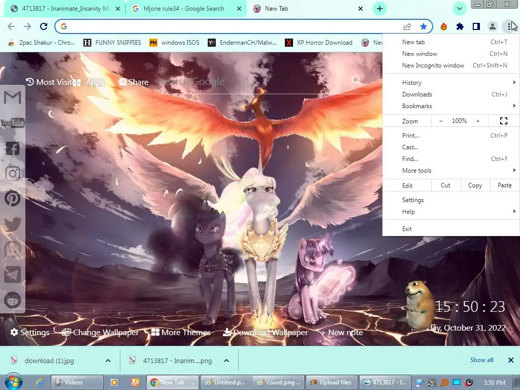
Task: Click Change Wallpaper button
Action: [101, 332]
